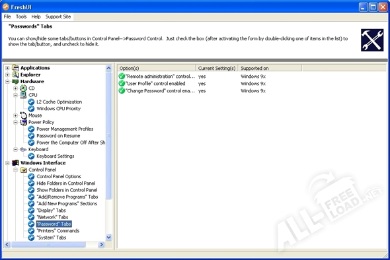Click tree vertical scrollbar up arrow
Viewport: 390px width, 260px height.
(x=108, y=68)
